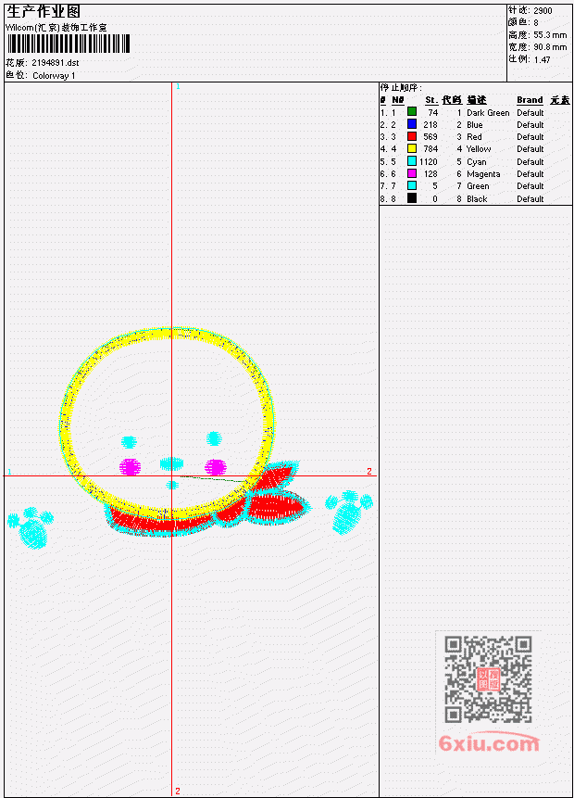
Task: Click the width value 90.8 mm
Action: pyautogui.click(x=550, y=47)
